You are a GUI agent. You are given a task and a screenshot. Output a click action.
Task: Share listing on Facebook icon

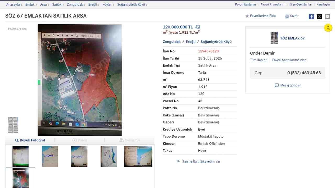coord(311,16)
